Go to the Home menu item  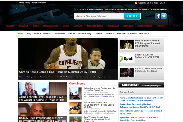20,34
